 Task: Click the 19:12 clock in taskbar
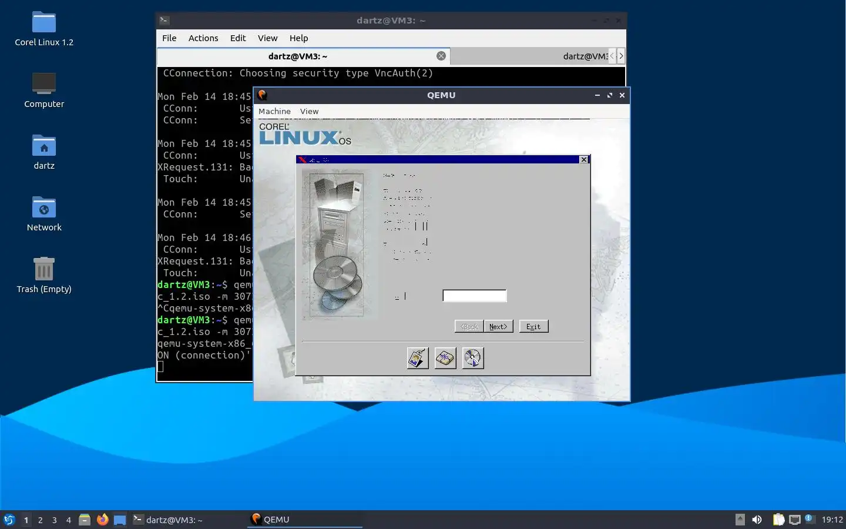[x=832, y=520]
